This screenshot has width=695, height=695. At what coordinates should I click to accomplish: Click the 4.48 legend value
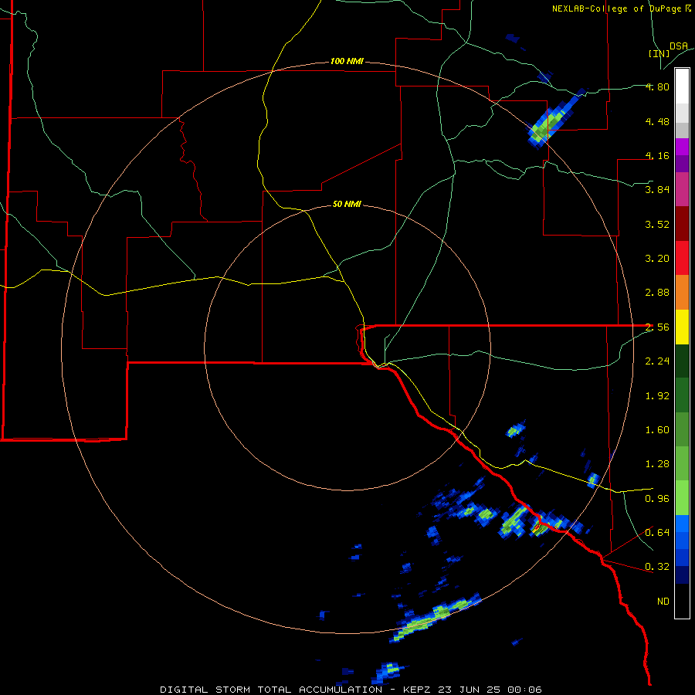pos(657,121)
